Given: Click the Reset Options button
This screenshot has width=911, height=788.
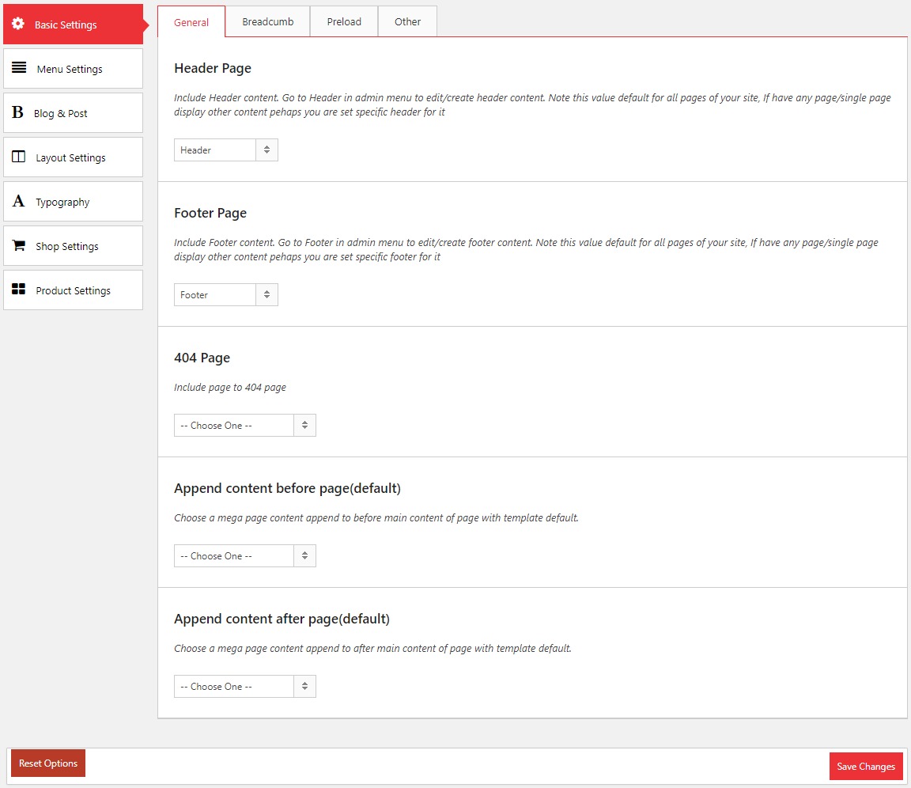Looking at the screenshot, I should 48,763.
